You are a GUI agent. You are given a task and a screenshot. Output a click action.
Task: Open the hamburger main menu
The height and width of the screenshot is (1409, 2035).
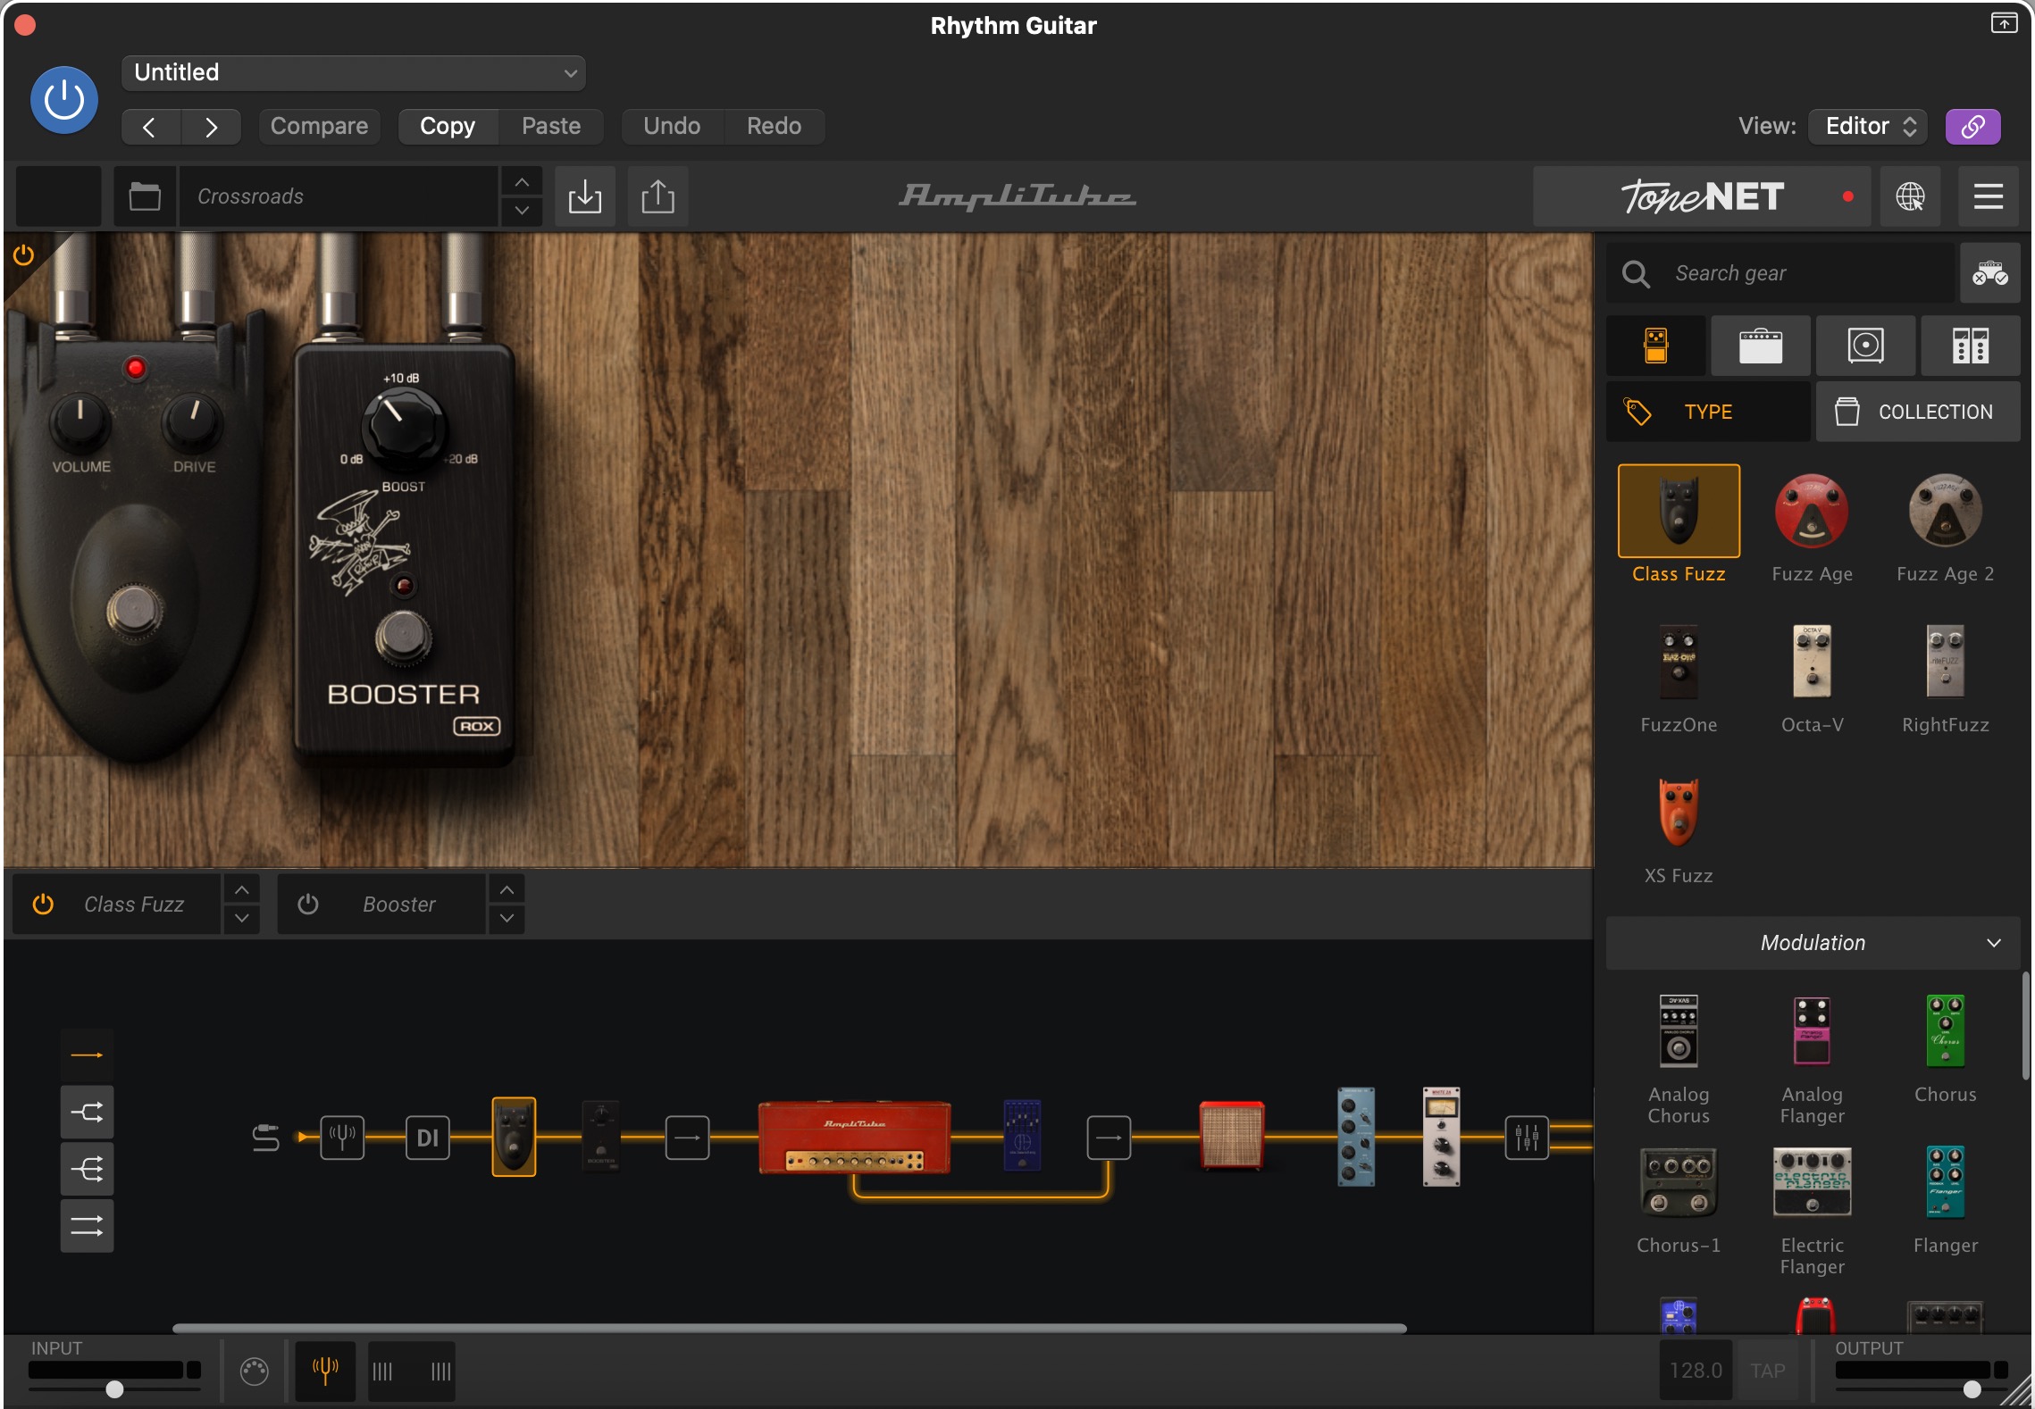point(1989,196)
